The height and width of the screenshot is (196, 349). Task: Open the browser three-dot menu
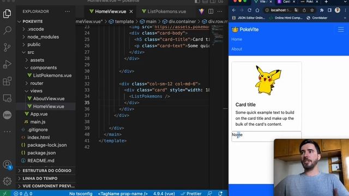coord(345,10)
